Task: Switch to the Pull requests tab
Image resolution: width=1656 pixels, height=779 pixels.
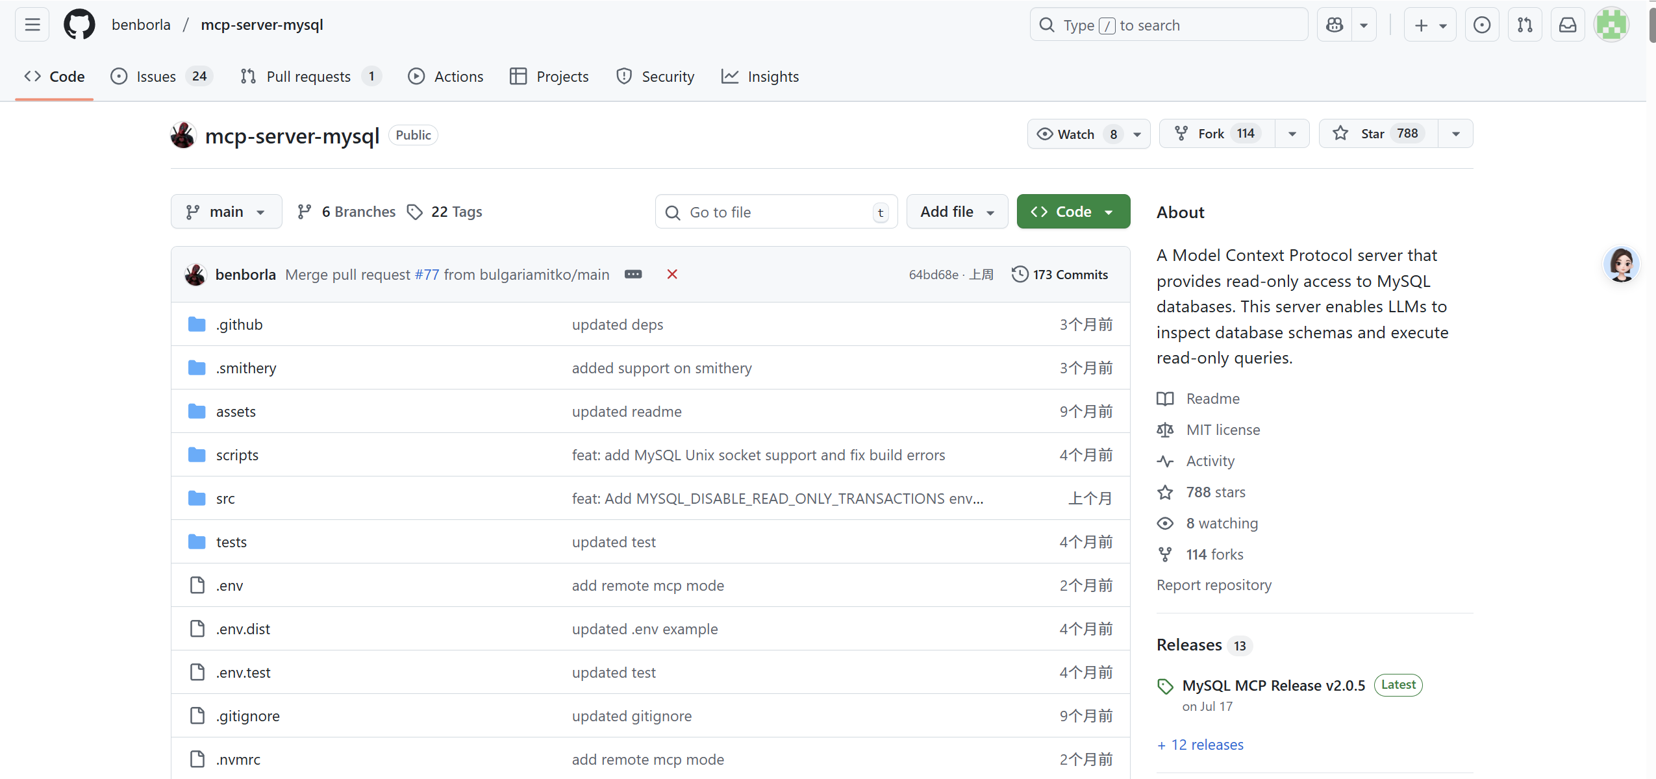Action: (x=308, y=77)
